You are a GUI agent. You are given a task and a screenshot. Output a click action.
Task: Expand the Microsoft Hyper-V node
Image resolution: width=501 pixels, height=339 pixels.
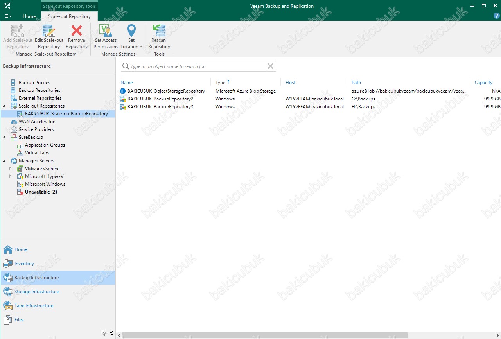pos(11,176)
